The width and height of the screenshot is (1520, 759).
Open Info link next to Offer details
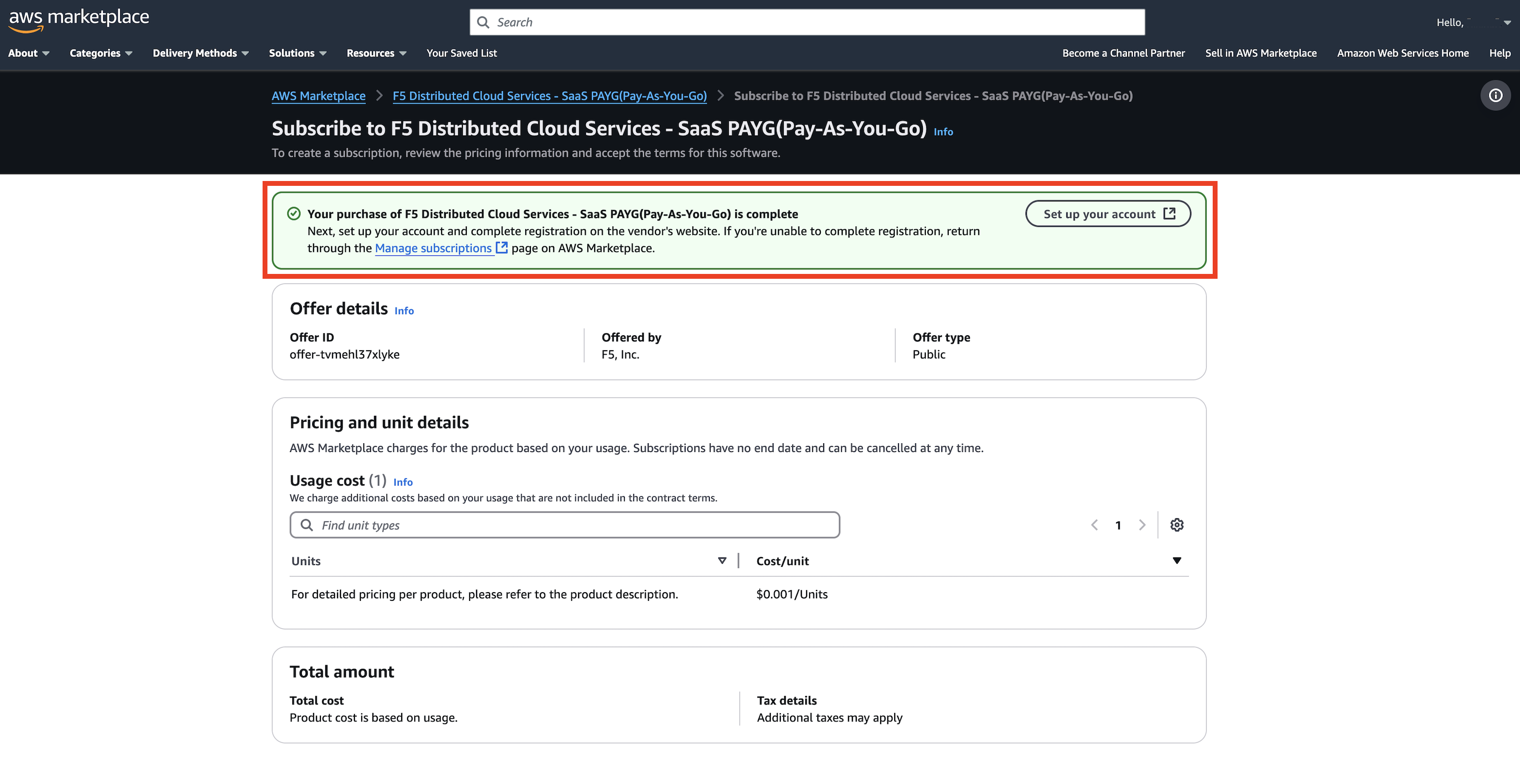[404, 311]
